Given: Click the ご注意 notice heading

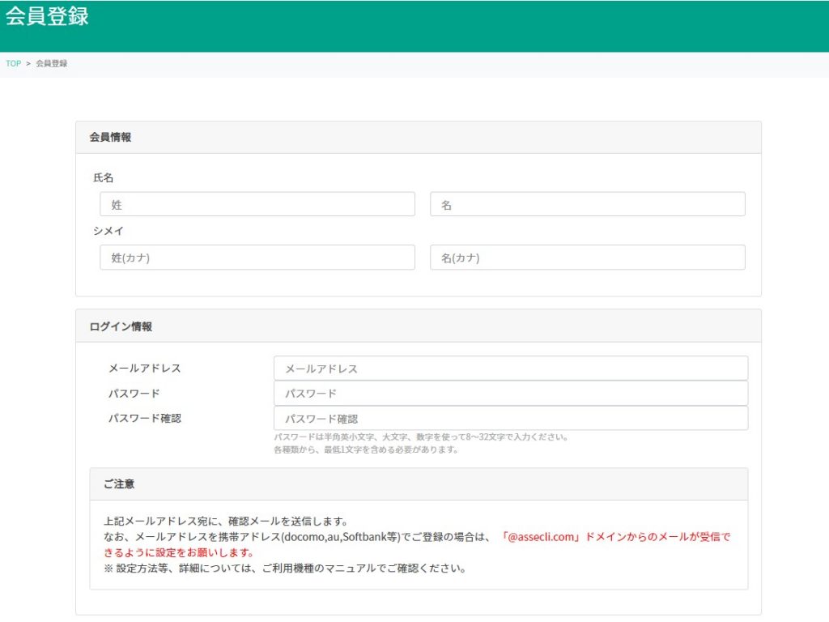Looking at the screenshot, I should tap(119, 484).
